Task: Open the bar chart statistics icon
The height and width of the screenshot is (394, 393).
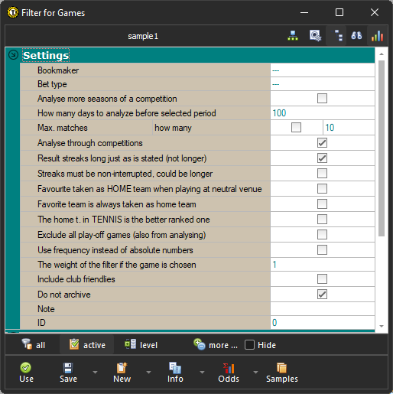Action: [x=377, y=36]
